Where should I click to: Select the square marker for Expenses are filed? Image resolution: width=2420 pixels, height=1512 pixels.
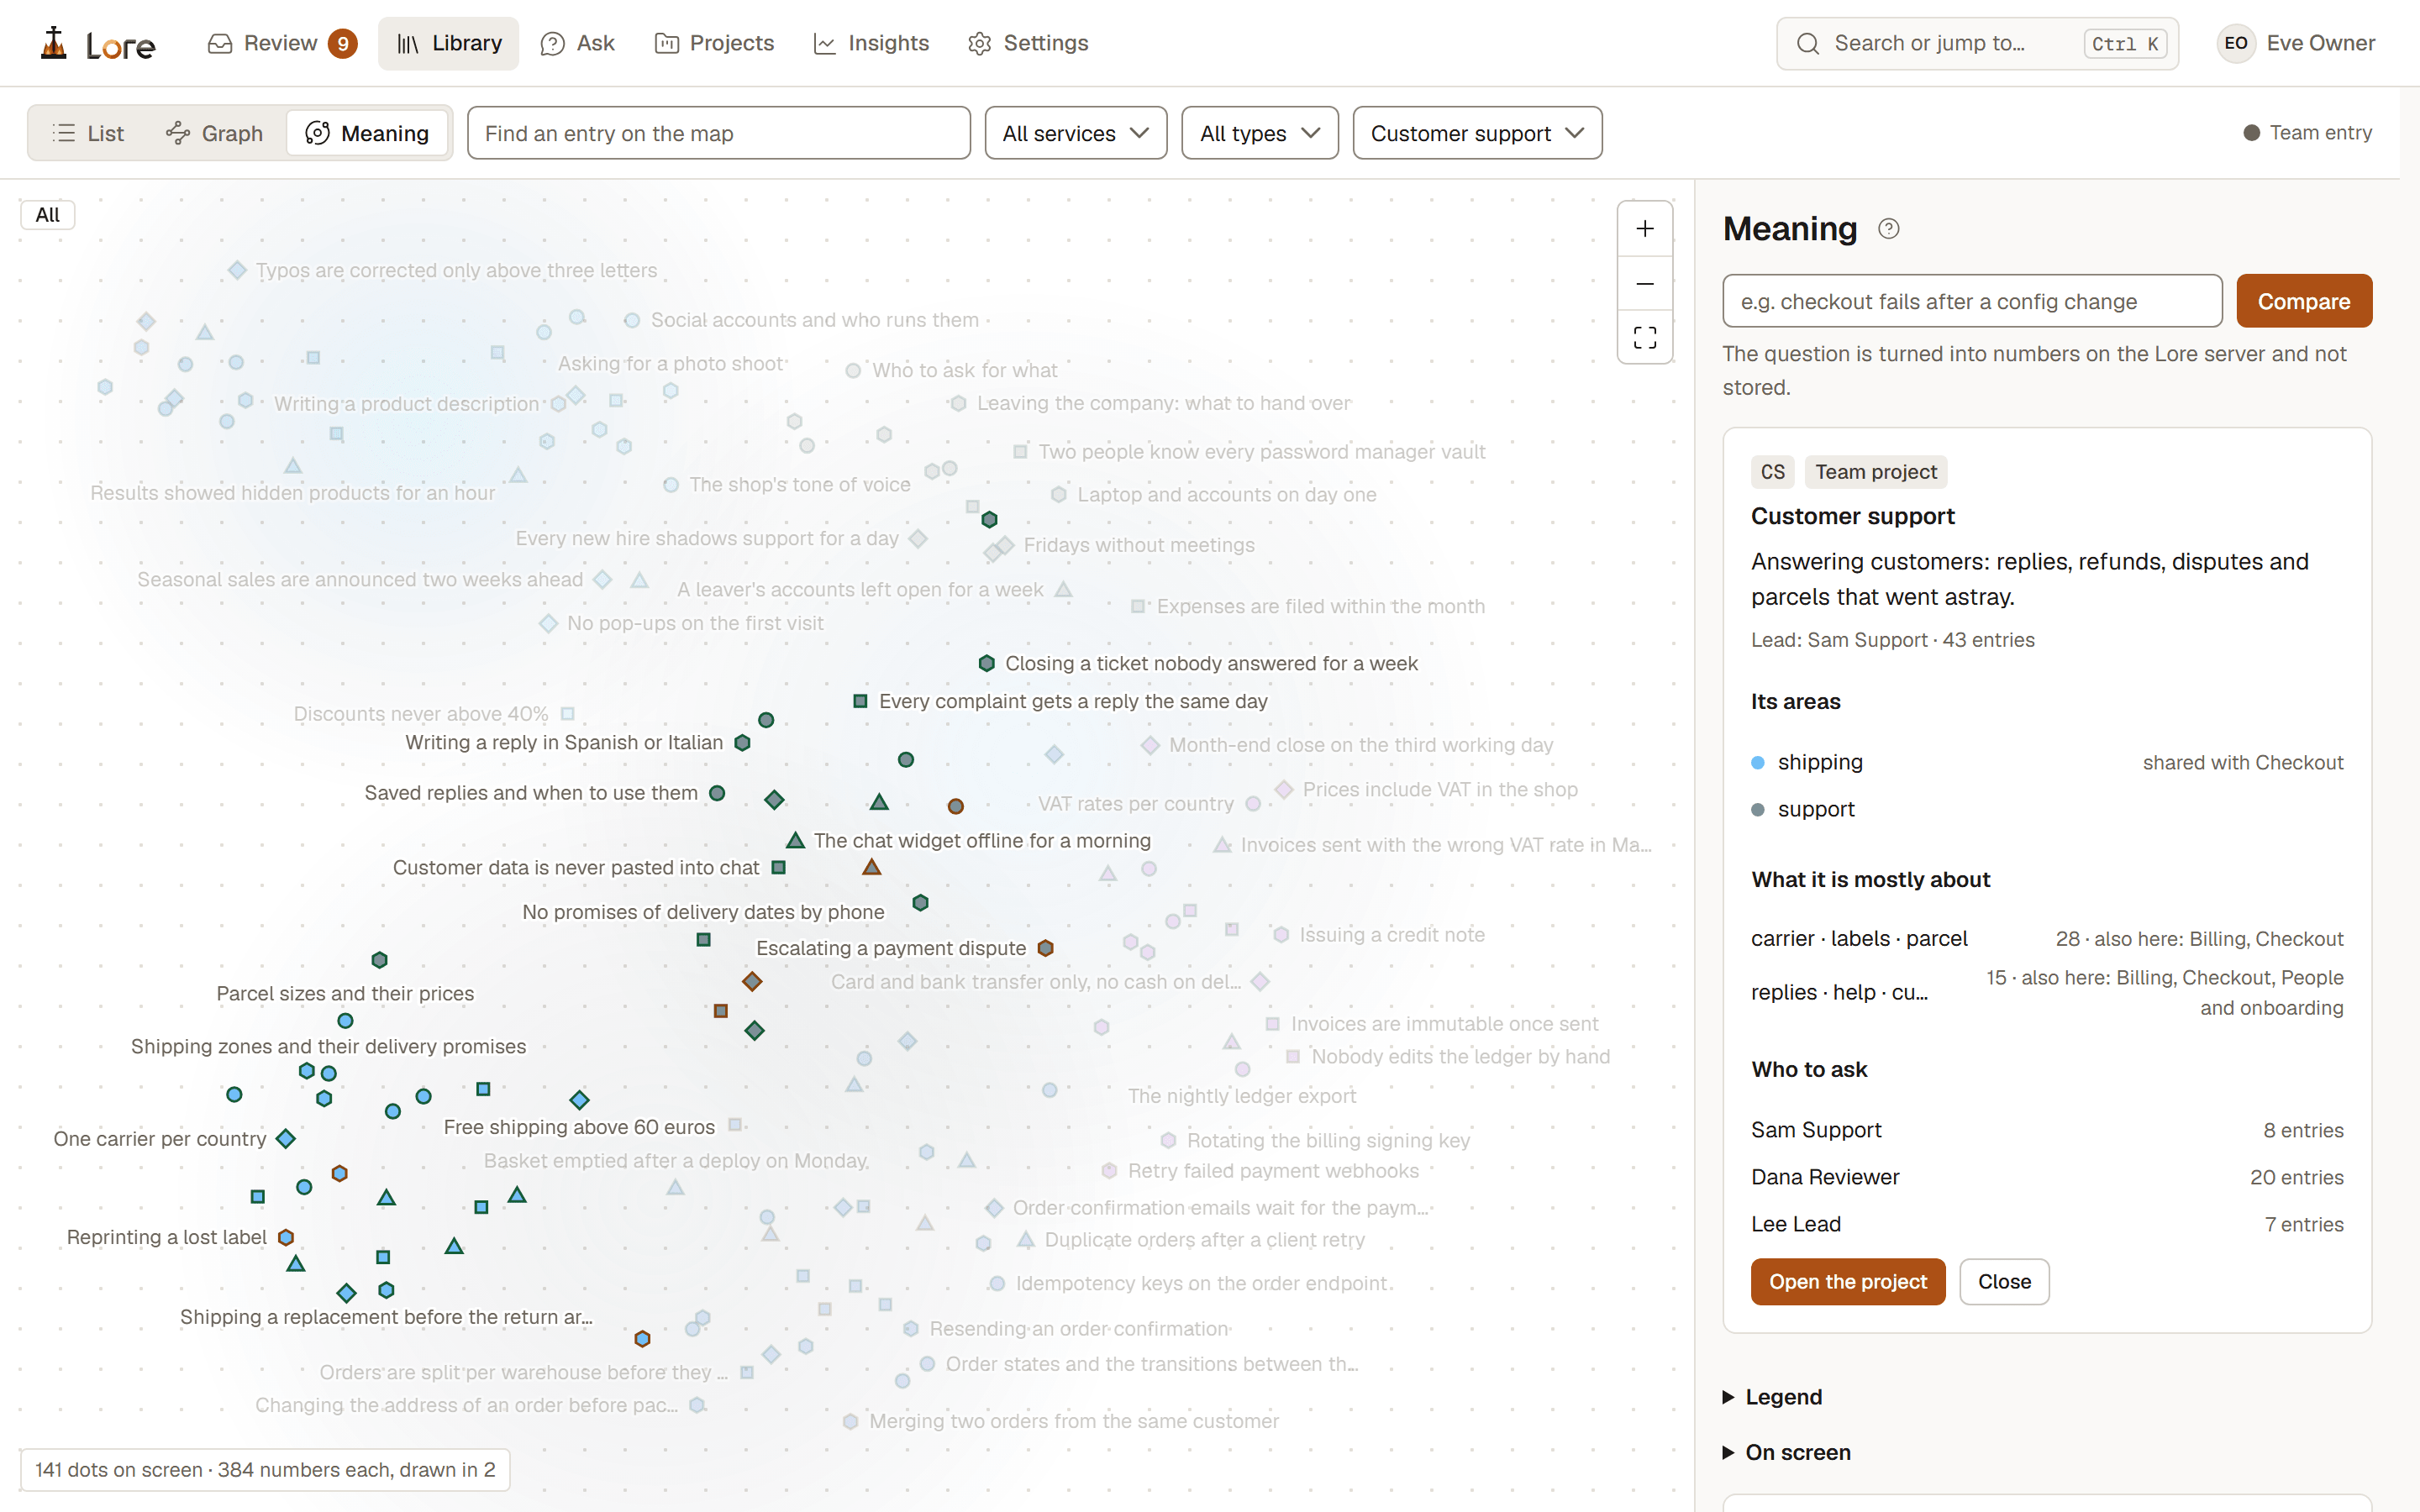pyautogui.click(x=1138, y=607)
